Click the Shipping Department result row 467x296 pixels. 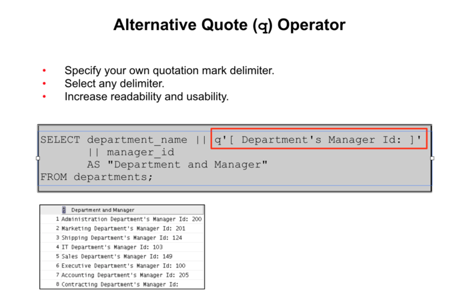click(122, 238)
